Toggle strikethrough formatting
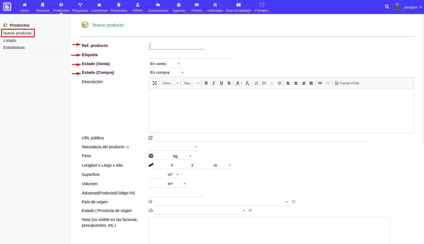Viewport: 424px width, 244px height. pyautogui.click(x=229, y=83)
